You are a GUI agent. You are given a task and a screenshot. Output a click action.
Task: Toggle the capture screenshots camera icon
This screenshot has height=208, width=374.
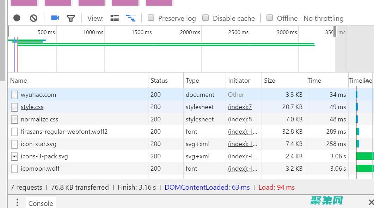tap(55, 18)
